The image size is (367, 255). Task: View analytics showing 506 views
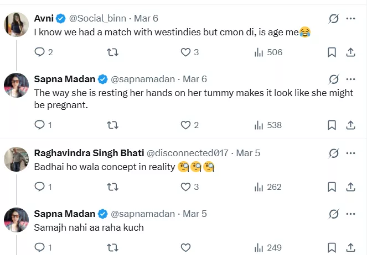coord(268,52)
